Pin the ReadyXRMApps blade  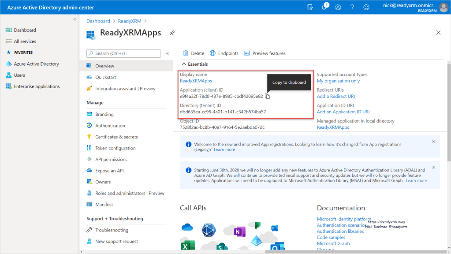(x=172, y=33)
